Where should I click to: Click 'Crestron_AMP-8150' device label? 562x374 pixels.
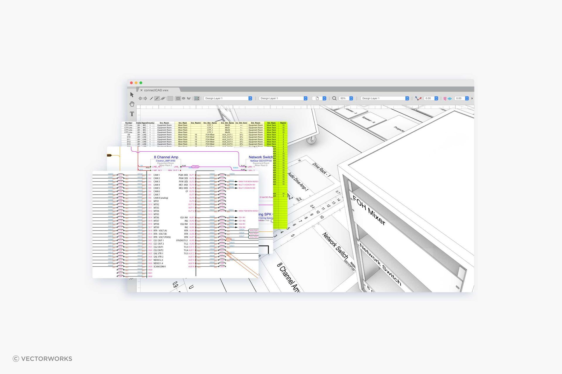166,161
